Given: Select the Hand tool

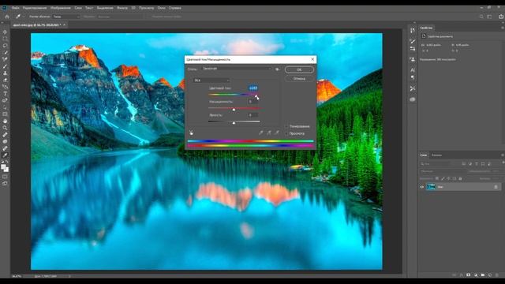Looking at the screenshot, I should coord(5,121).
